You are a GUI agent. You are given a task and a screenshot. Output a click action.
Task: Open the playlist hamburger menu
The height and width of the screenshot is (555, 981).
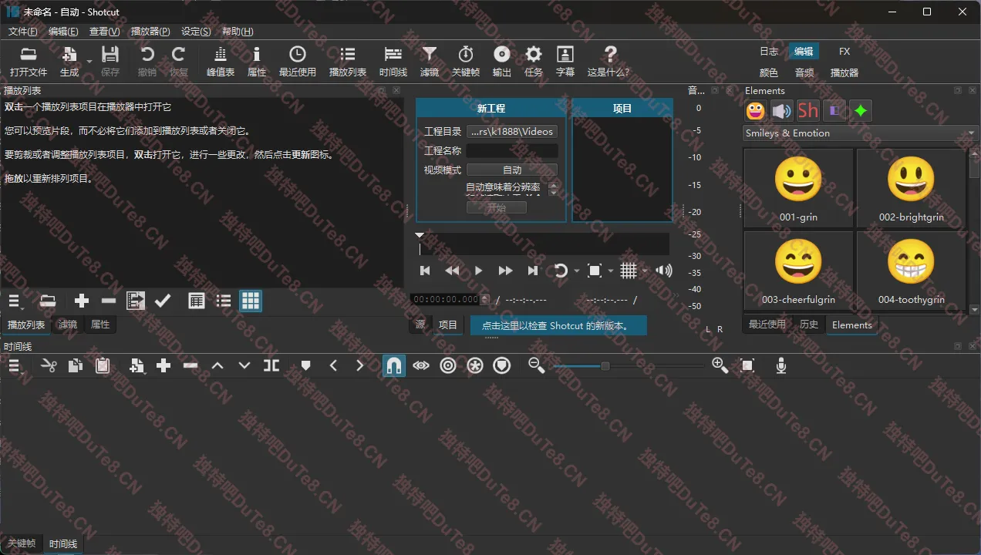tap(15, 301)
